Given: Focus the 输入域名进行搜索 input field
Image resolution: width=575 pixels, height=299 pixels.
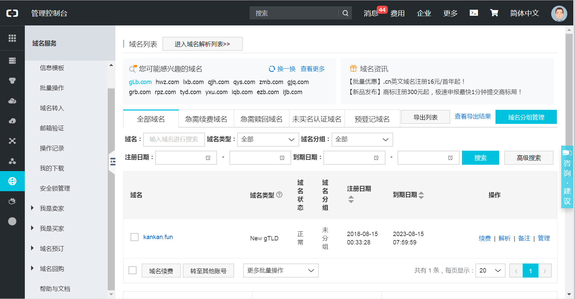Looking at the screenshot, I should (x=174, y=140).
